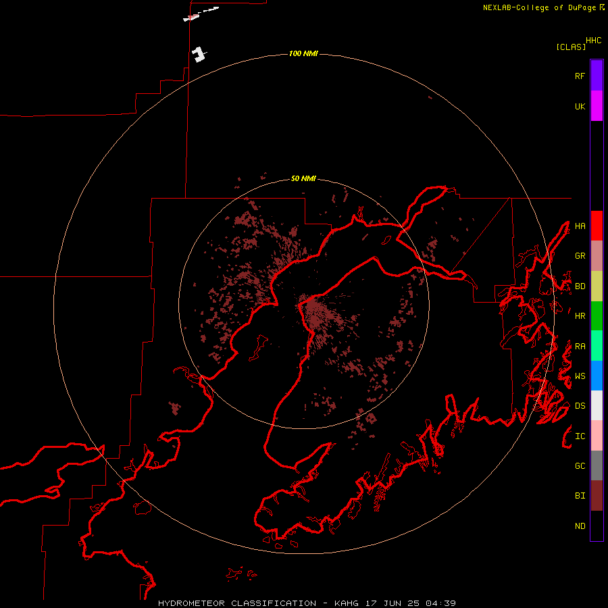Click the BI legend label
Viewport: 608px width, 608px height.
[x=580, y=496]
